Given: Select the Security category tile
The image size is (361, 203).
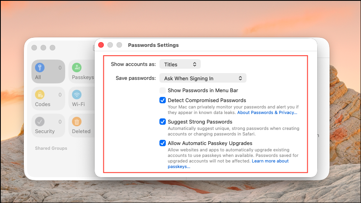Looking at the screenshot, I should point(49,126).
